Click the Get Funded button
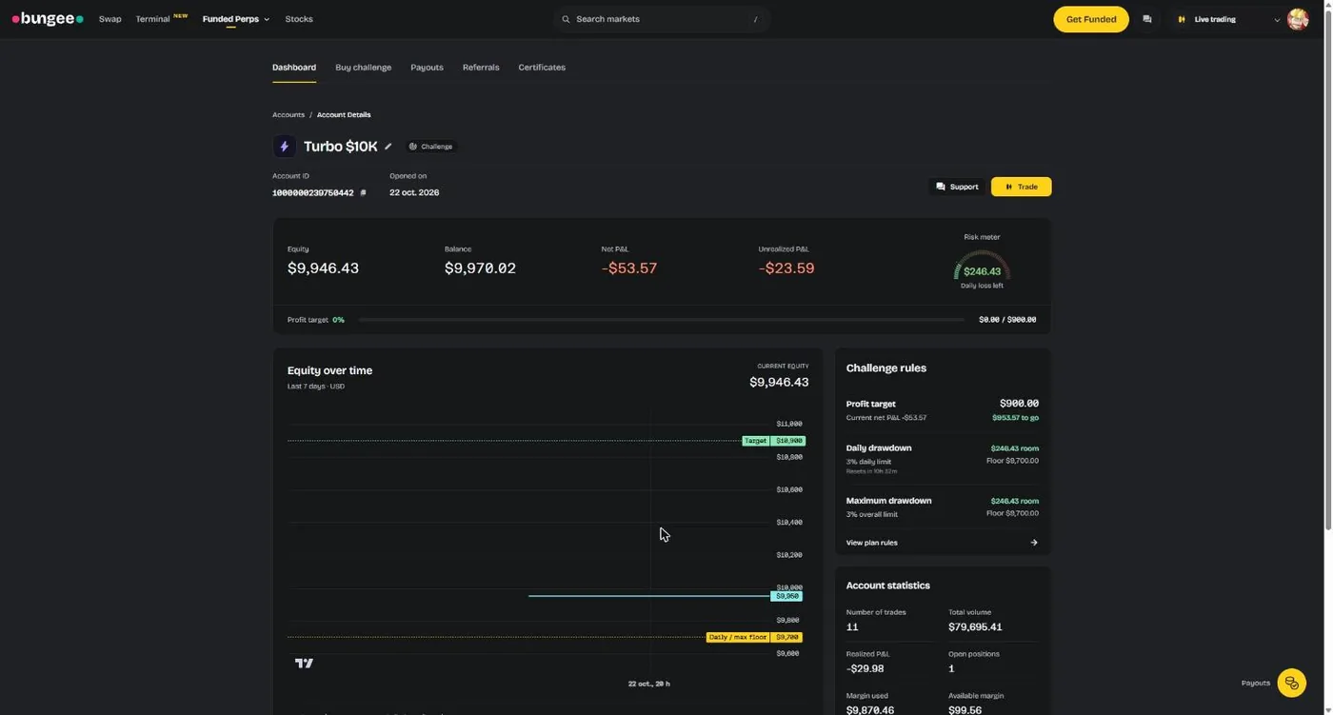 click(x=1091, y=19)
